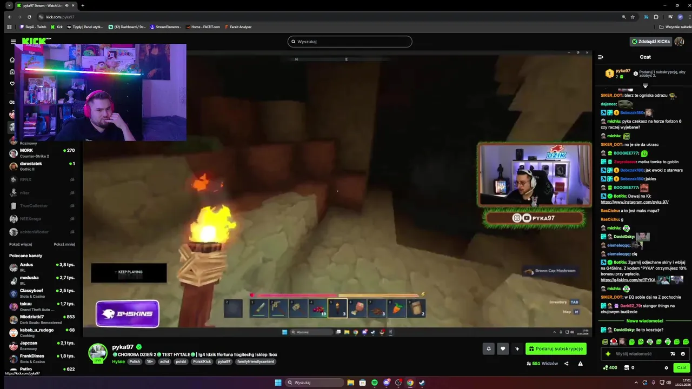The height and width of the screenshot is (389, 692).
Task: Click the kick.com/pyka97 address bar
Action: [324, 17]
